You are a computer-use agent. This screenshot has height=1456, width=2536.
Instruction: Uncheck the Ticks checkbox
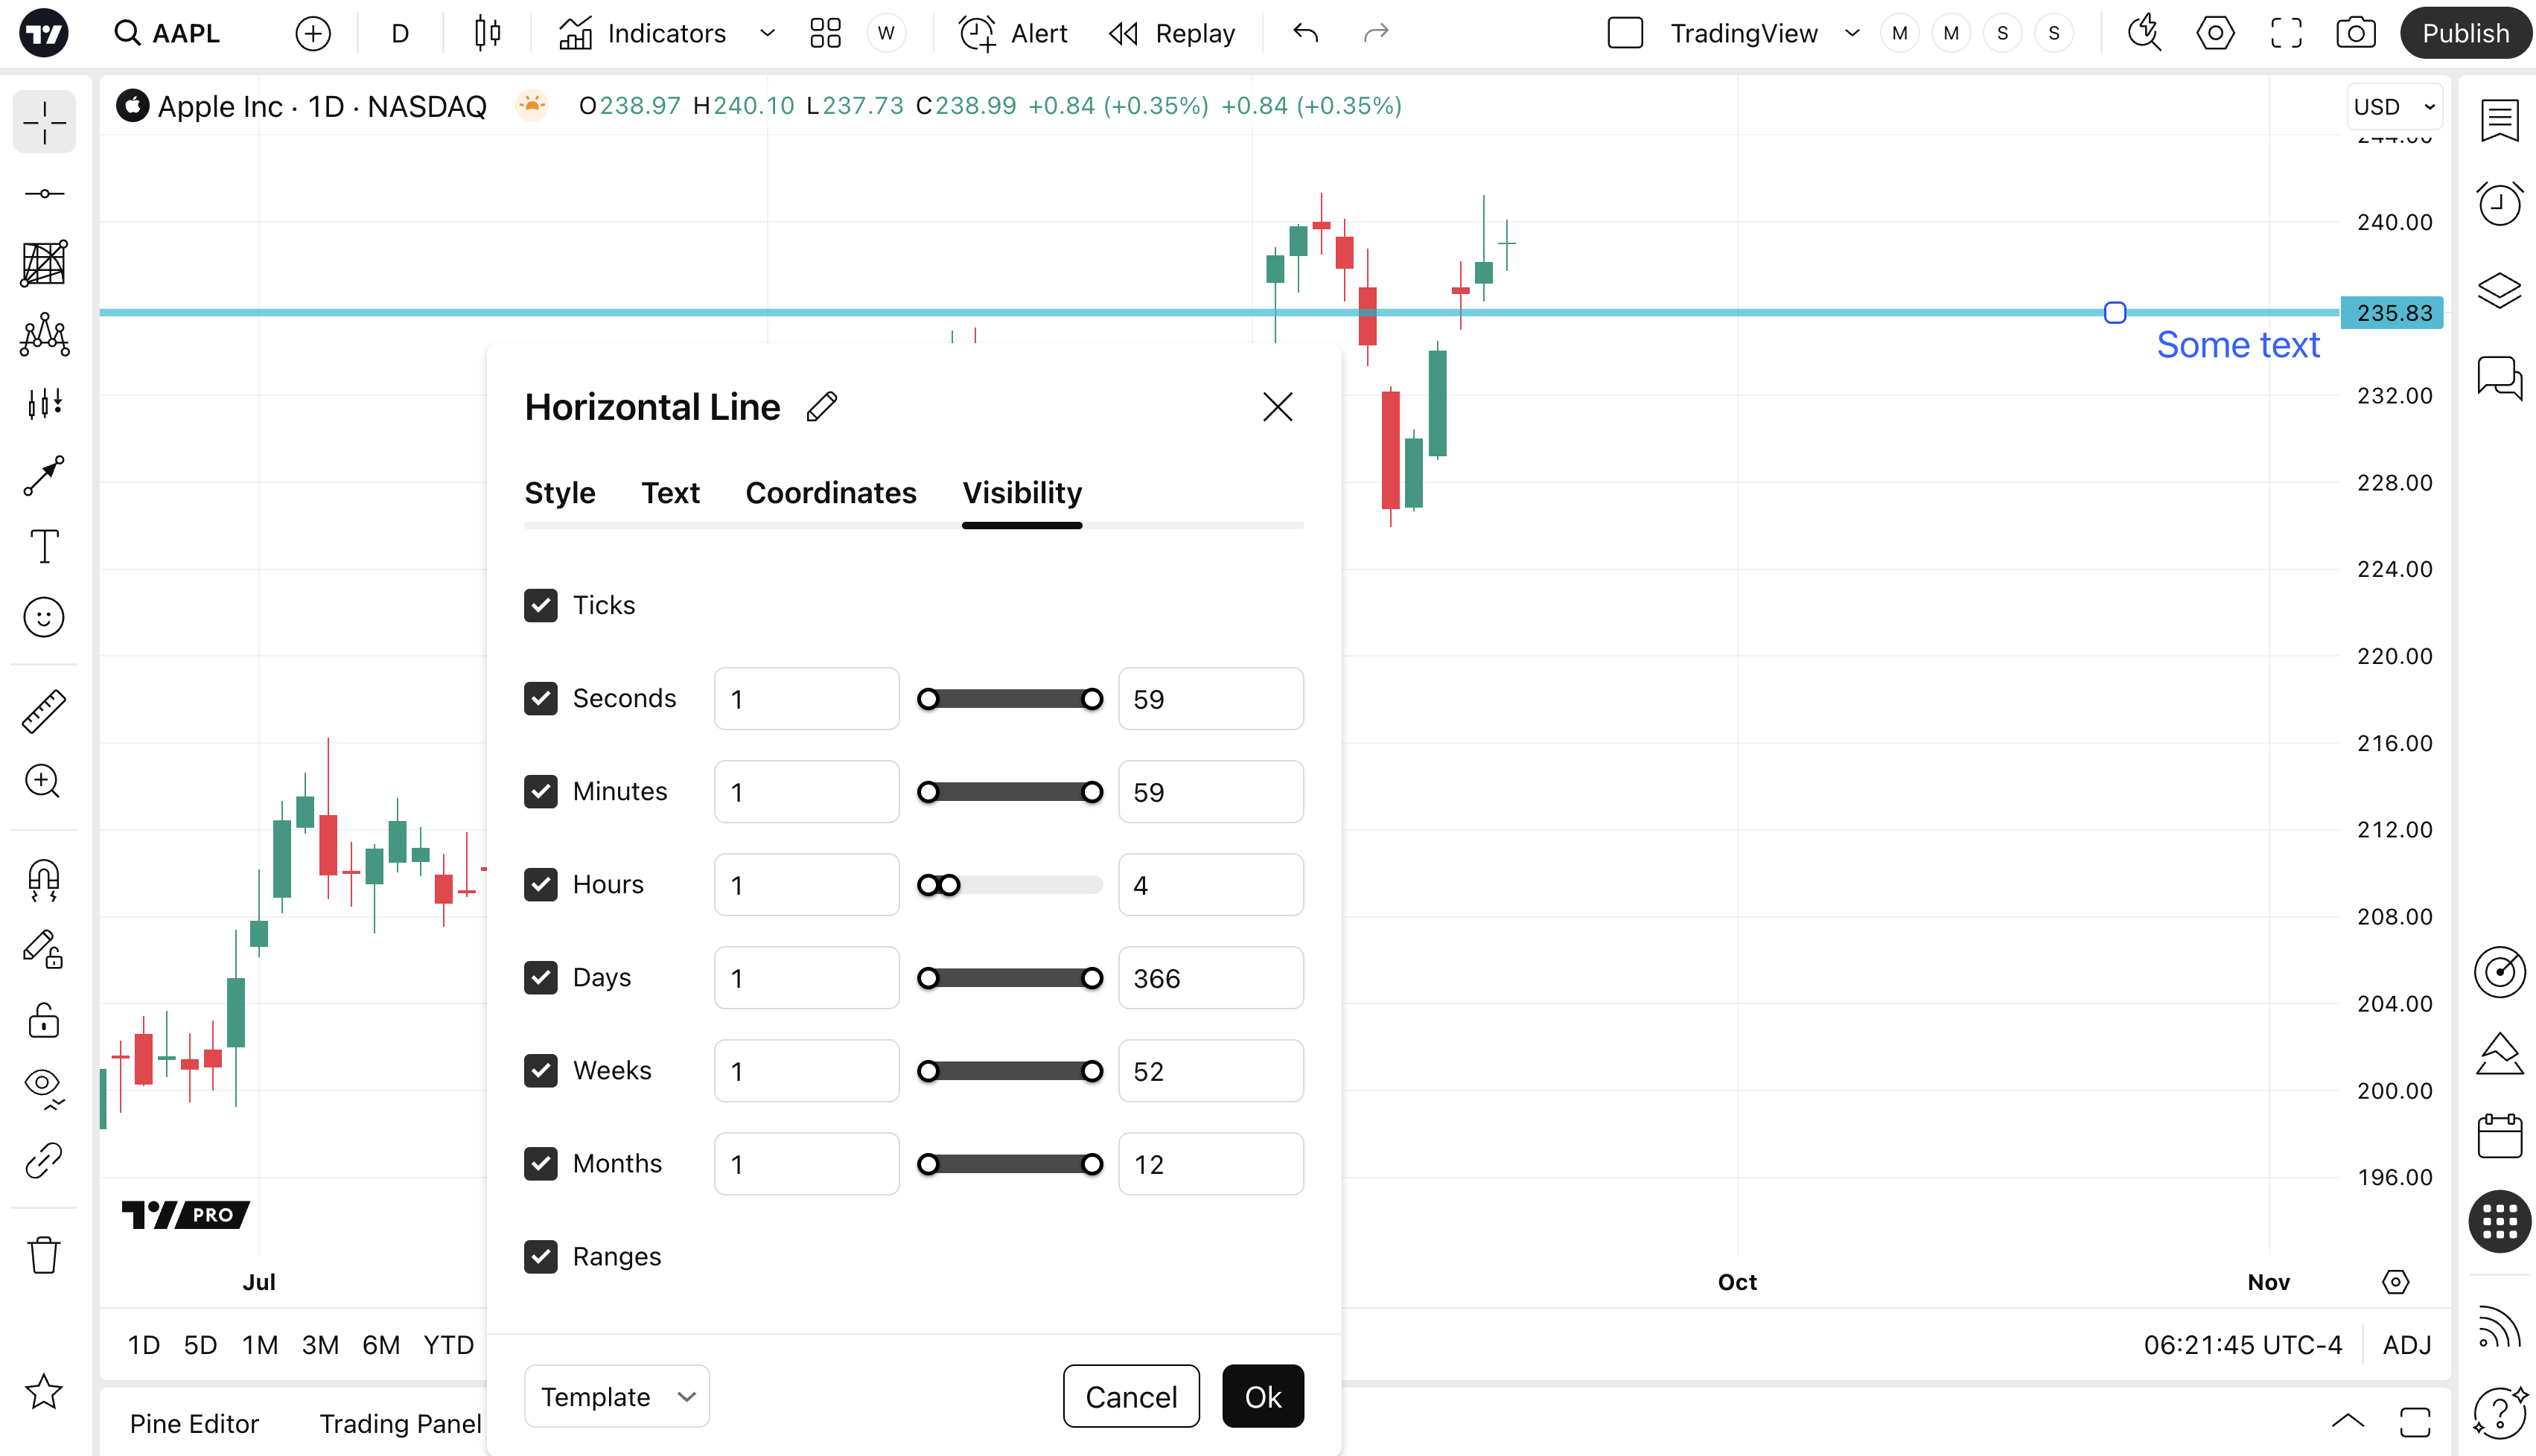541,605
